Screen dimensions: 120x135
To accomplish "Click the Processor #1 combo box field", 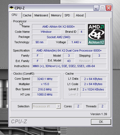I will tap(46, 106).
